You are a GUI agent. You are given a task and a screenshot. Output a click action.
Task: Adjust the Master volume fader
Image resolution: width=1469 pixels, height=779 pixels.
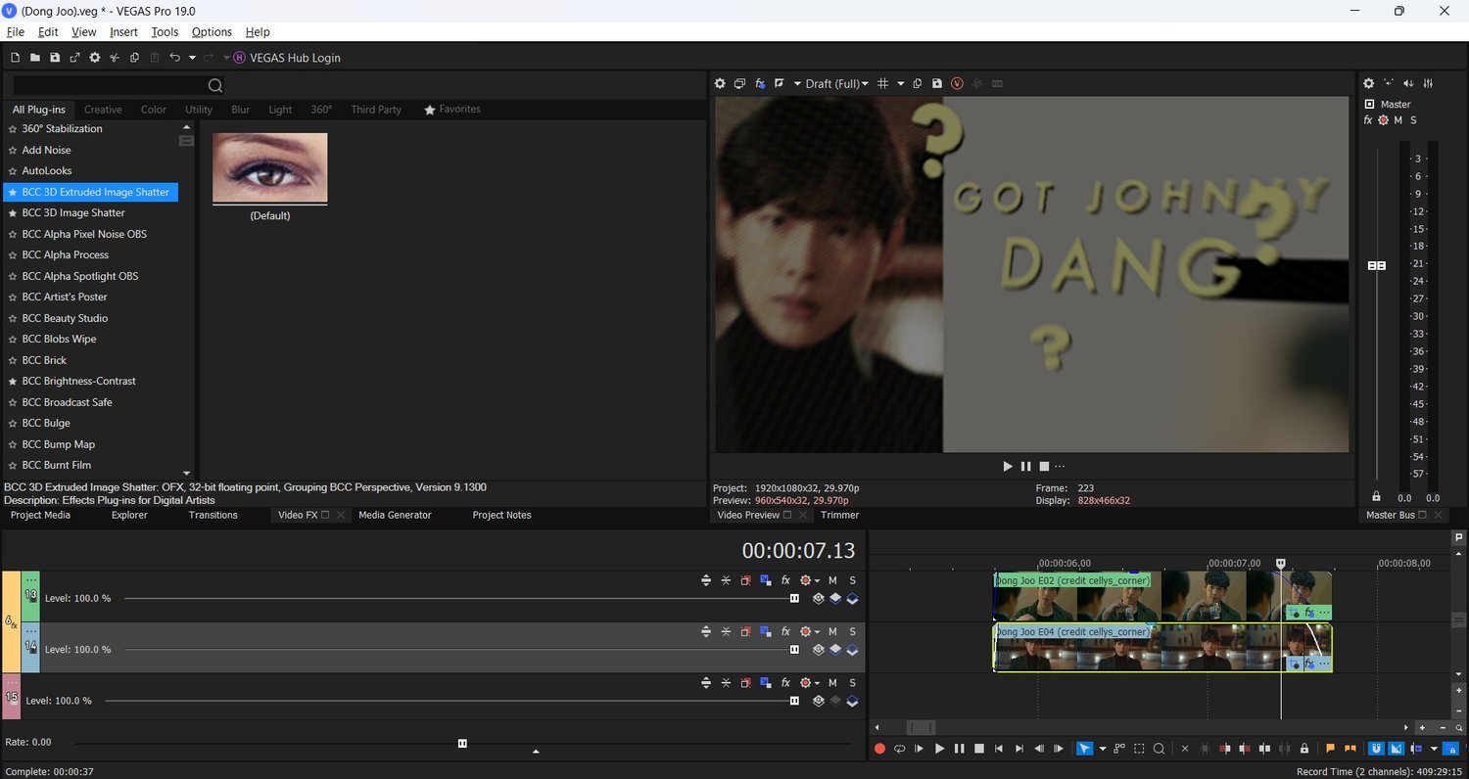point(1377,265)
